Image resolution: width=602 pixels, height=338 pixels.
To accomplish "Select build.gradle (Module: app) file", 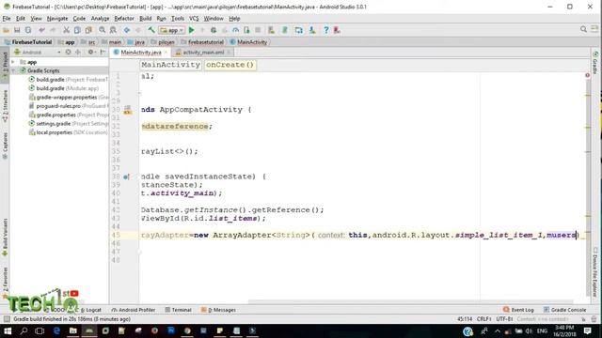I will 64,88.
